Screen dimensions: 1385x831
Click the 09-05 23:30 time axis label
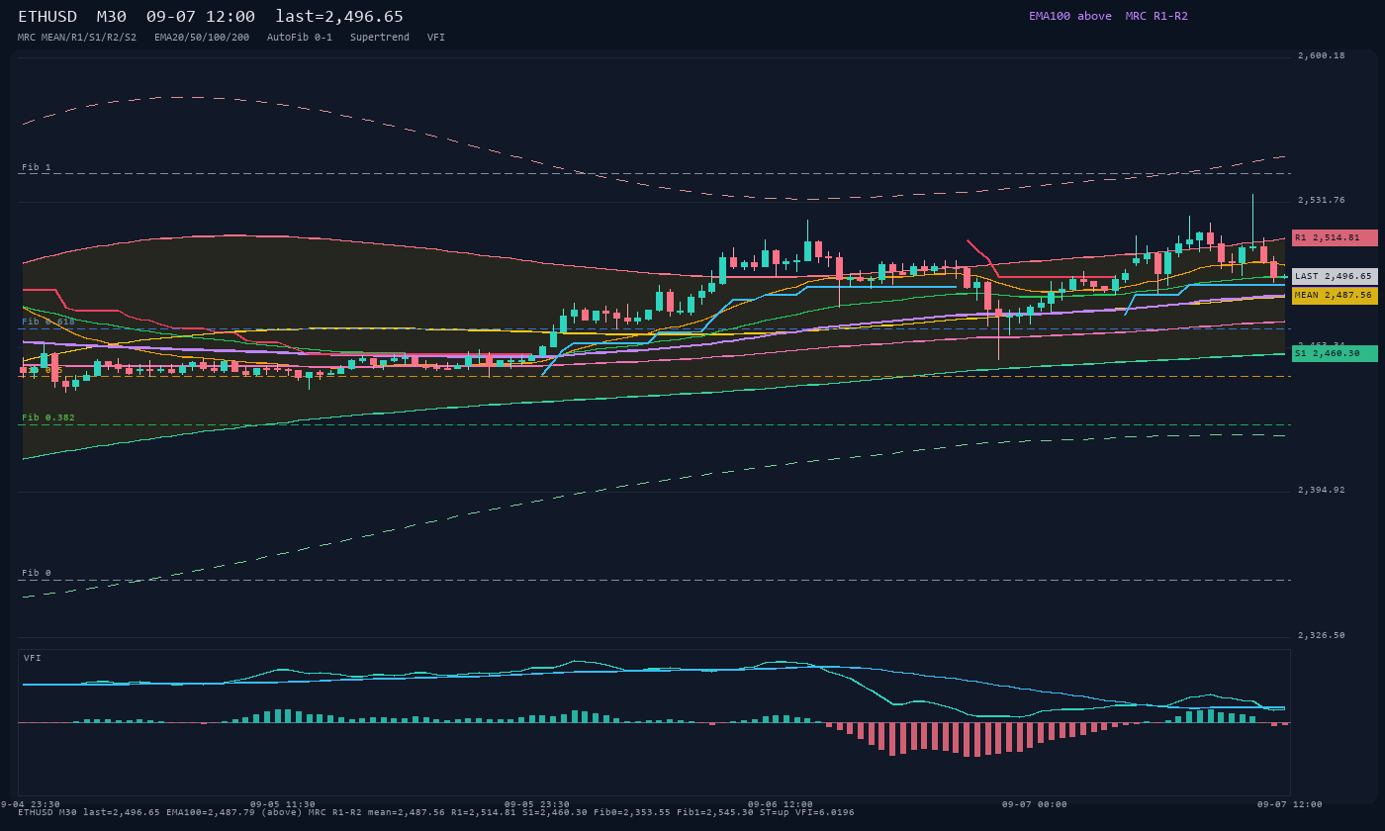(x=537, y=804)
